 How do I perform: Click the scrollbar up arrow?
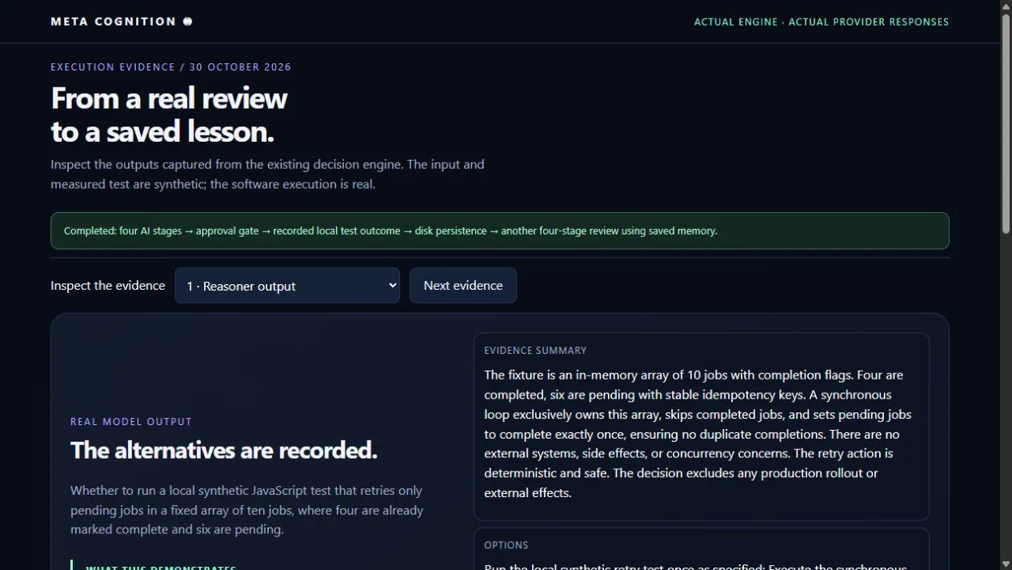pos(1006,6)
